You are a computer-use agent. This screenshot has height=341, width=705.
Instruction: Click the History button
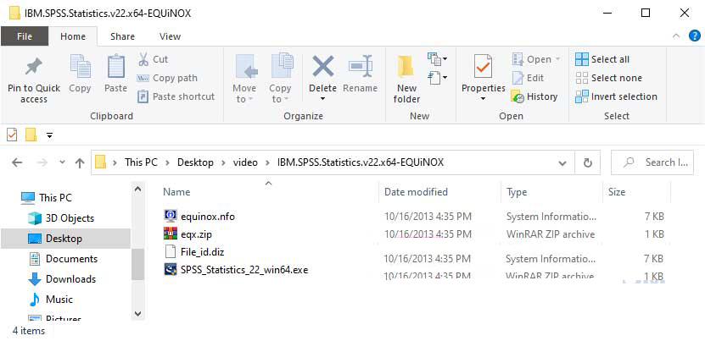tap(534, 96)
